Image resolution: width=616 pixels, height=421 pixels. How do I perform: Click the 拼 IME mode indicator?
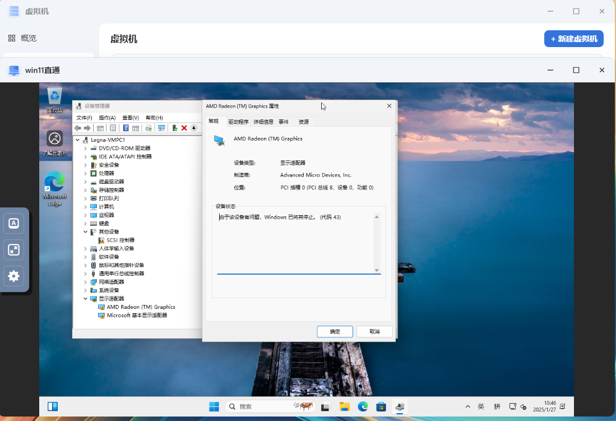coord(497,406)
